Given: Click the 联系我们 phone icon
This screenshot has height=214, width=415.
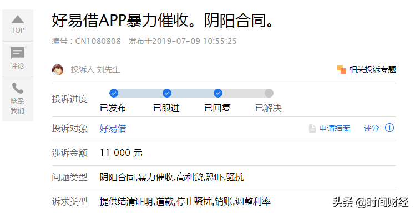Looking at the screenshot, I should pyautogui.click(x=18, y=88).
